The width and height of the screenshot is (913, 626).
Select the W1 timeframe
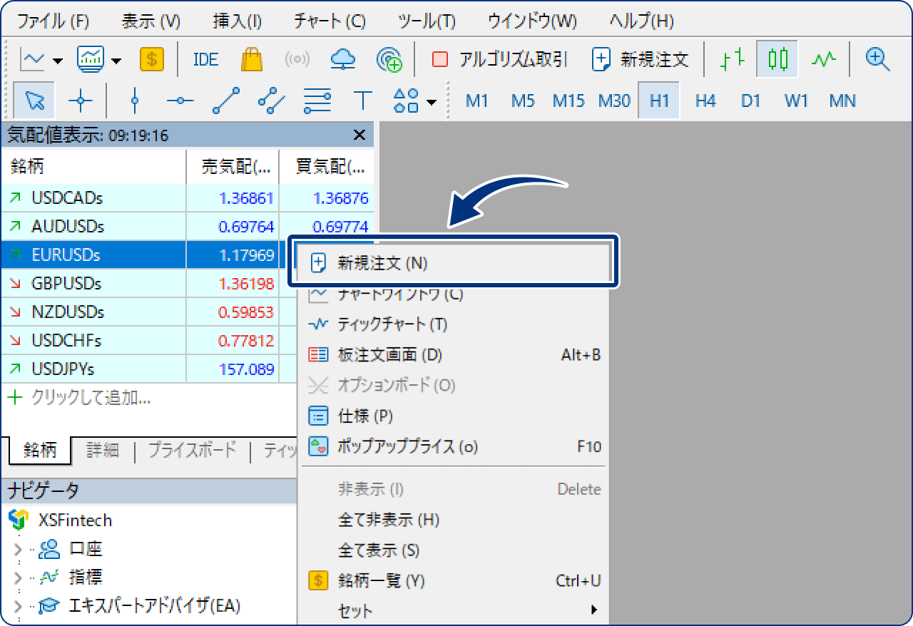click(797, 101)
